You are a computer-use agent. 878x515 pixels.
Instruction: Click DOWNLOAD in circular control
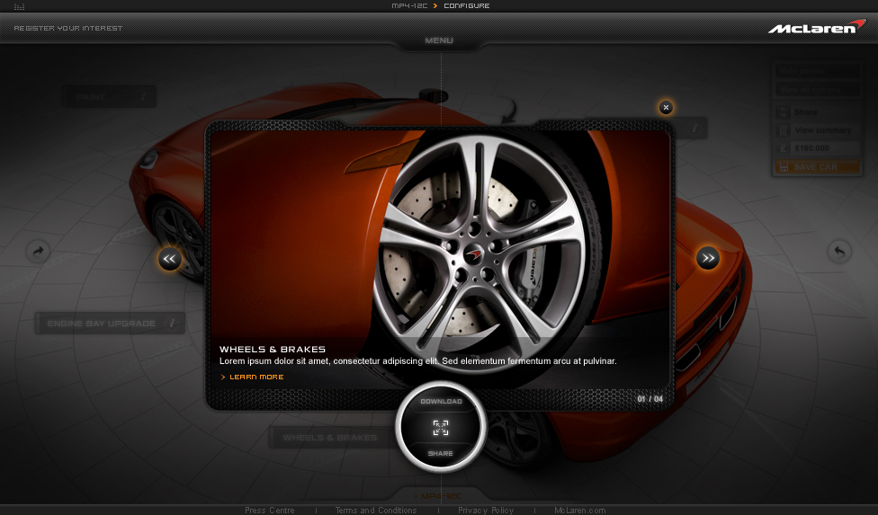441,402
